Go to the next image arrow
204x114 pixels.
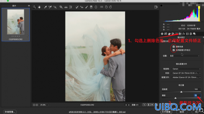point(129,105)
